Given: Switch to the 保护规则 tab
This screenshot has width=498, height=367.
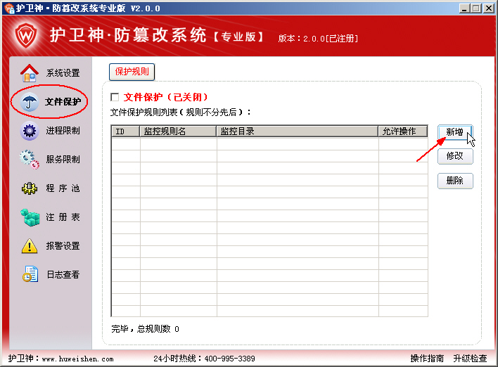Looking at the screenshot, I should [132, 72].
